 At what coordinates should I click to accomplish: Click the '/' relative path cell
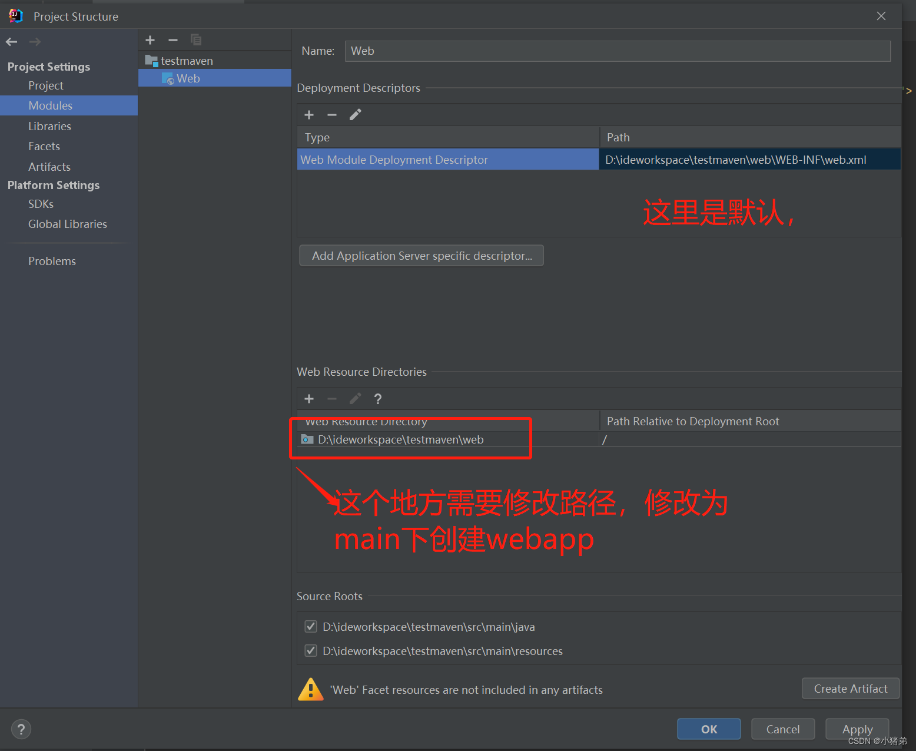point(750,439)
